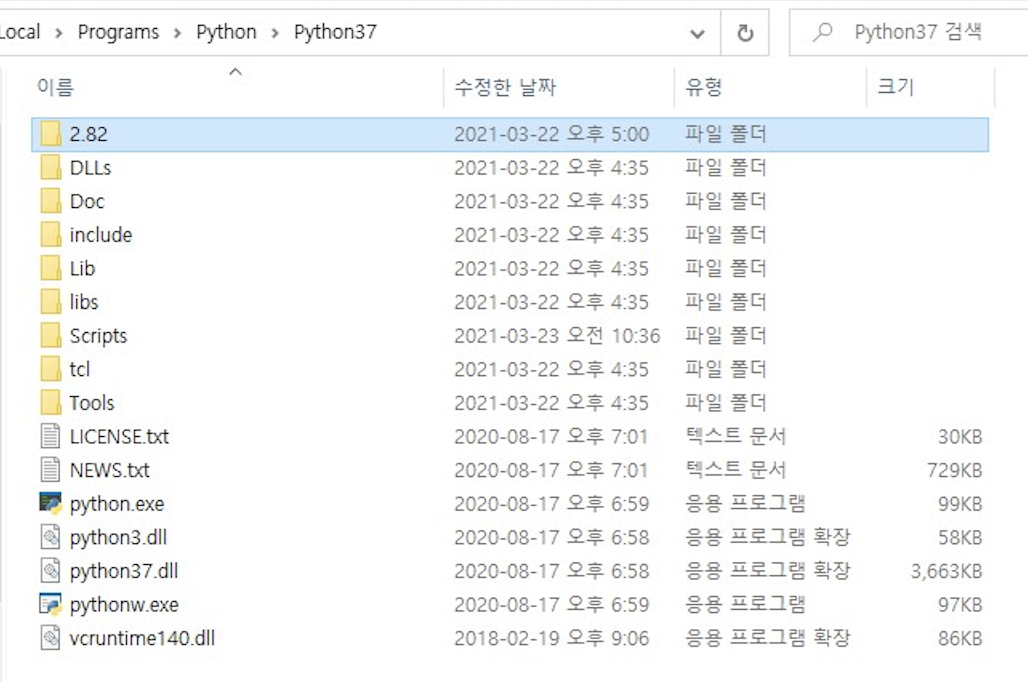Viewport: 1028px width, 682px height.
Task: Click the search magnifier icon
Action: pos(823,32)
